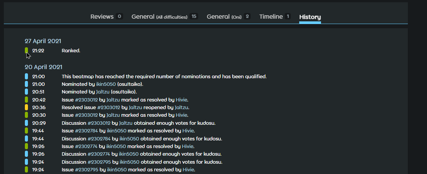Click the Timeline count badge 1
Screen dimensions: 427x174
288,16
